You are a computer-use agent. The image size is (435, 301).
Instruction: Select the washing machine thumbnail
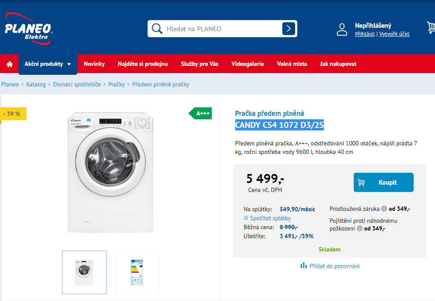[84, 272]
